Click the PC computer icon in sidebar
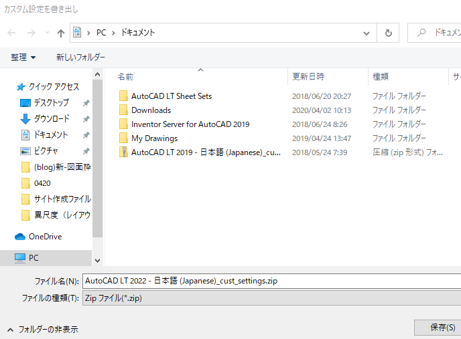This screenshot has height=339, width=461. click(20, 258)
